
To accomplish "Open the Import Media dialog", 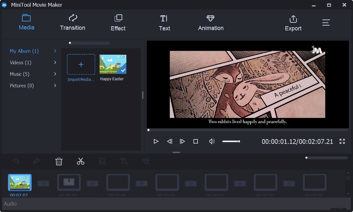I will pyautogui.click(x=81, y=64).
